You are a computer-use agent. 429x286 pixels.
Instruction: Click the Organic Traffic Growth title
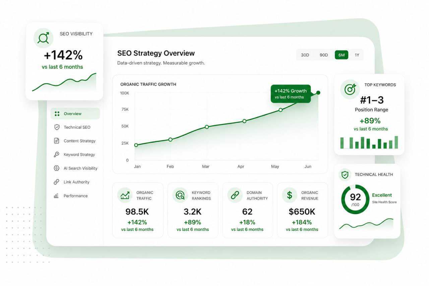pos(148,84)
